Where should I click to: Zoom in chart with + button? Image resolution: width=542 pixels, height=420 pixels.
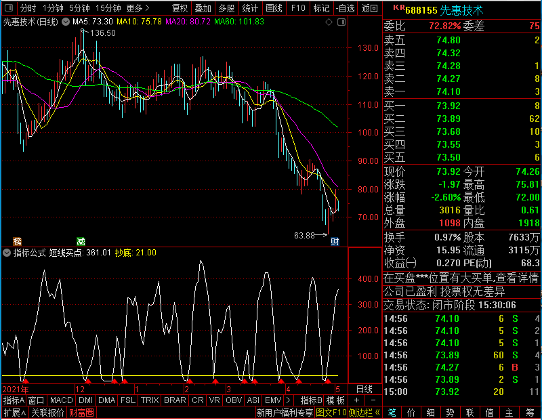click(x=357, y=400)
